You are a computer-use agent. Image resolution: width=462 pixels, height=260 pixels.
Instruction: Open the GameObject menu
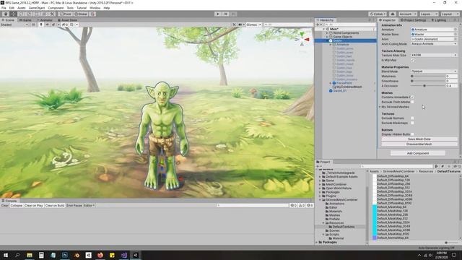tap(37, 8)
